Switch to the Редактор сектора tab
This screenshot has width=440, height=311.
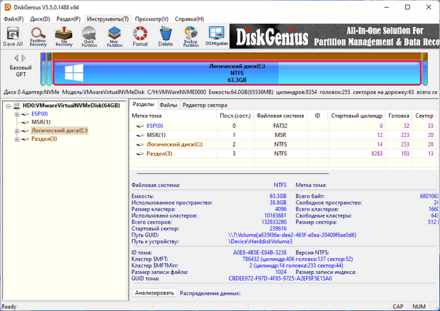pos(205,105)
